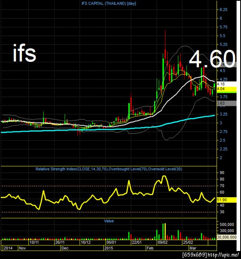Select the 6.25 price axis label

click(x=223, y=10)
